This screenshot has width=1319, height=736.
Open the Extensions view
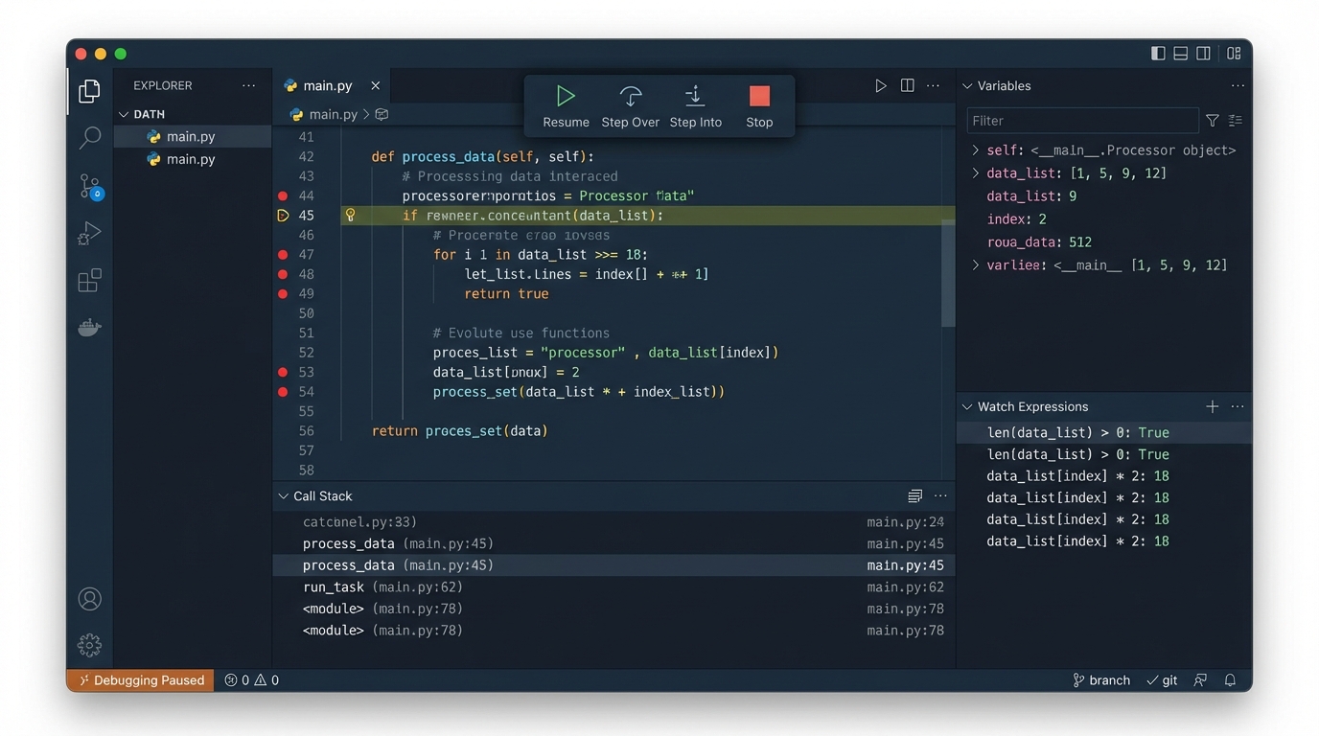[89, 280]
